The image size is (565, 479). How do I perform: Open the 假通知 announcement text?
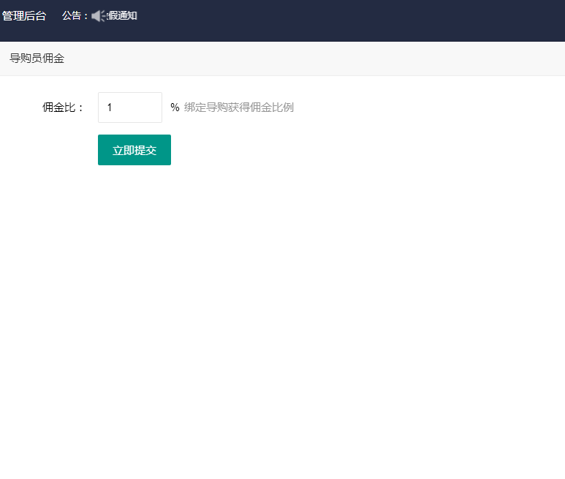coord(122,16)
